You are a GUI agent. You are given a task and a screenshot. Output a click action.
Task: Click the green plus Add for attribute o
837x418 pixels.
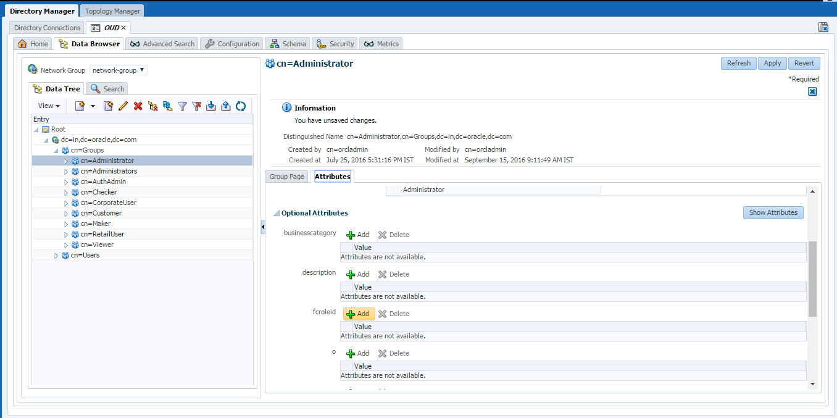[x=357, y=353]
